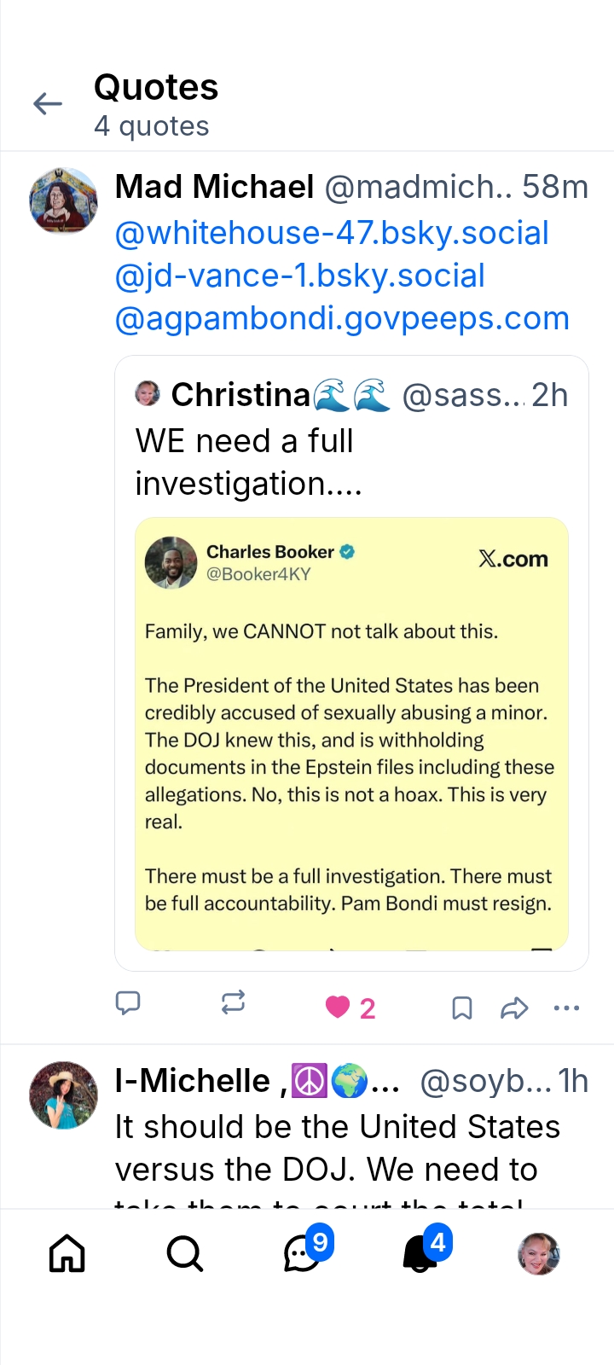Open the Home feed tab
614x1365 pixels.
(67, 1253)
